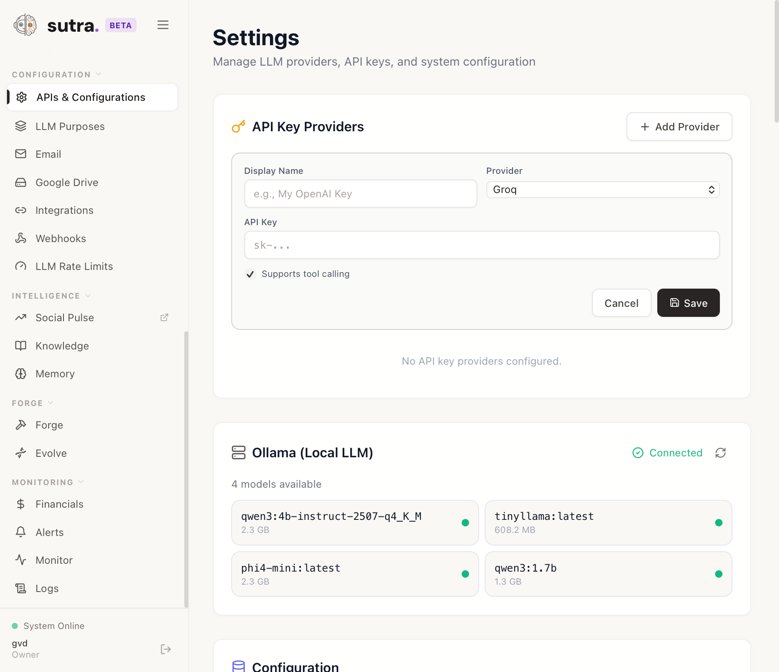779x672 pixels.
Task: Open Memory page
Action: [92, 374]
